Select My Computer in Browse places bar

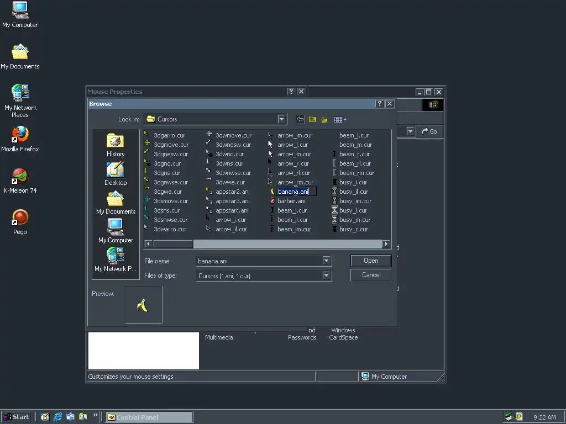point(116,231)
